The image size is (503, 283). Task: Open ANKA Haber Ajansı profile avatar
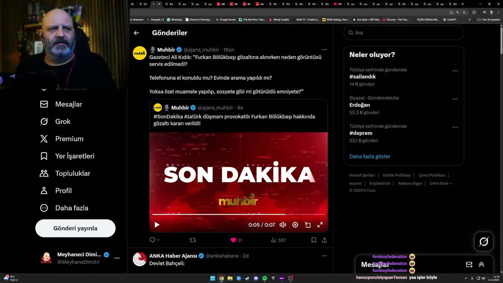point(140,259)
